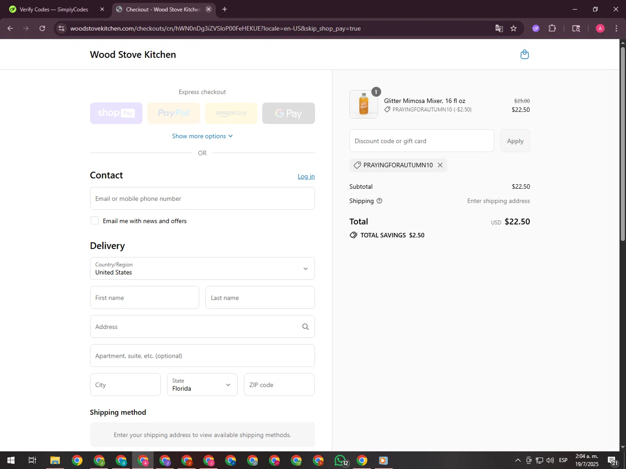Viewport: 626px width, 469px height.
Task: View site information icon in address bar
Action: (x=61, y=28)
